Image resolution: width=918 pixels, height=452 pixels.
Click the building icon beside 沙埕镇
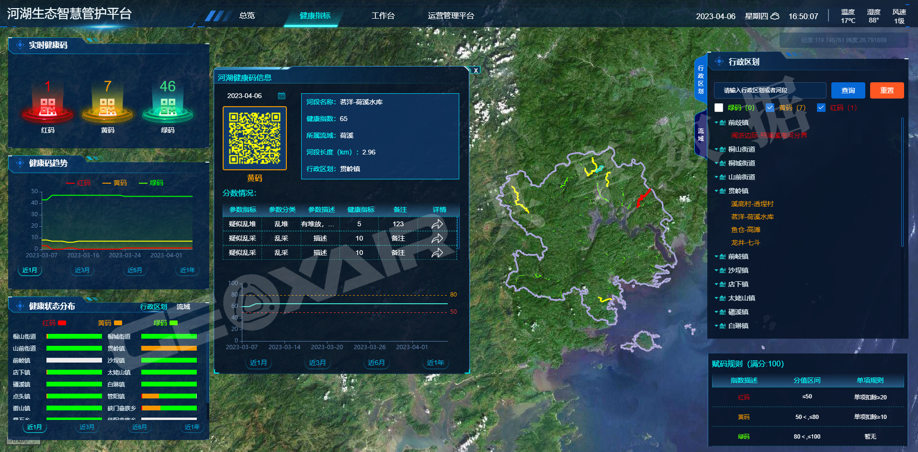[722, 270]
